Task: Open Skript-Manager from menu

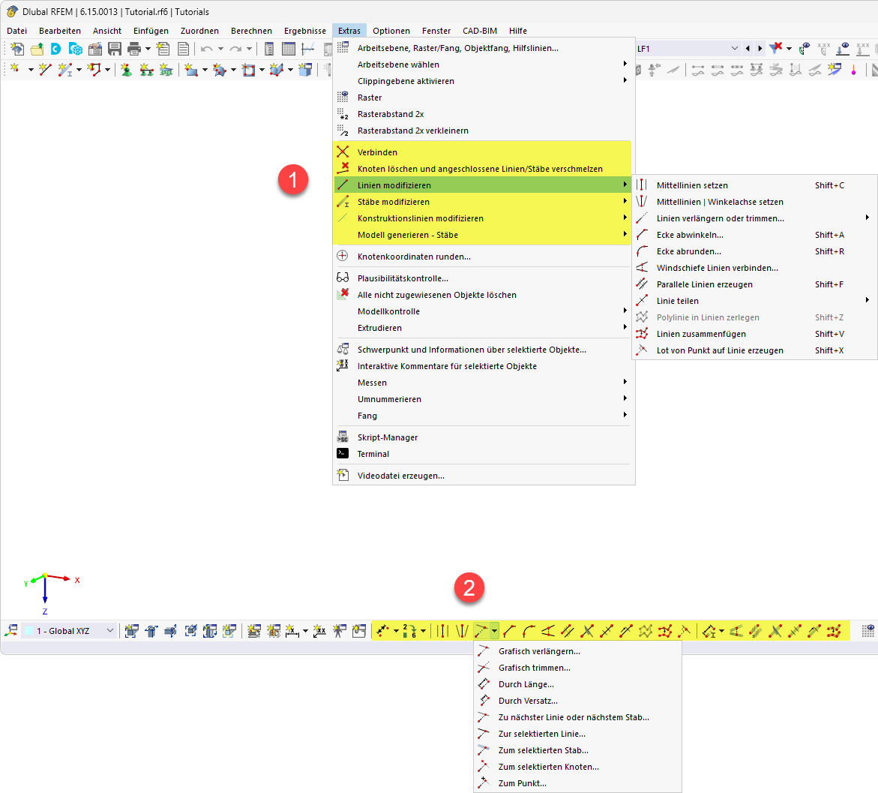Action: pyautogui.click(x=484, y=437)
